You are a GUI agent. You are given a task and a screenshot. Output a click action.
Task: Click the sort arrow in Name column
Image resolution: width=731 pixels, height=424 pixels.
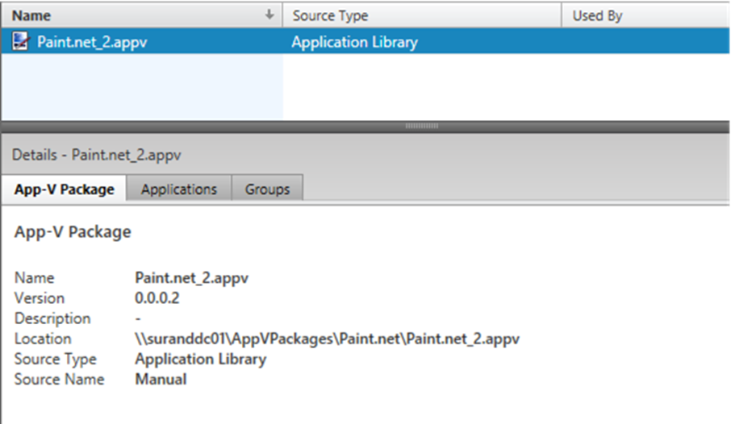269,15
